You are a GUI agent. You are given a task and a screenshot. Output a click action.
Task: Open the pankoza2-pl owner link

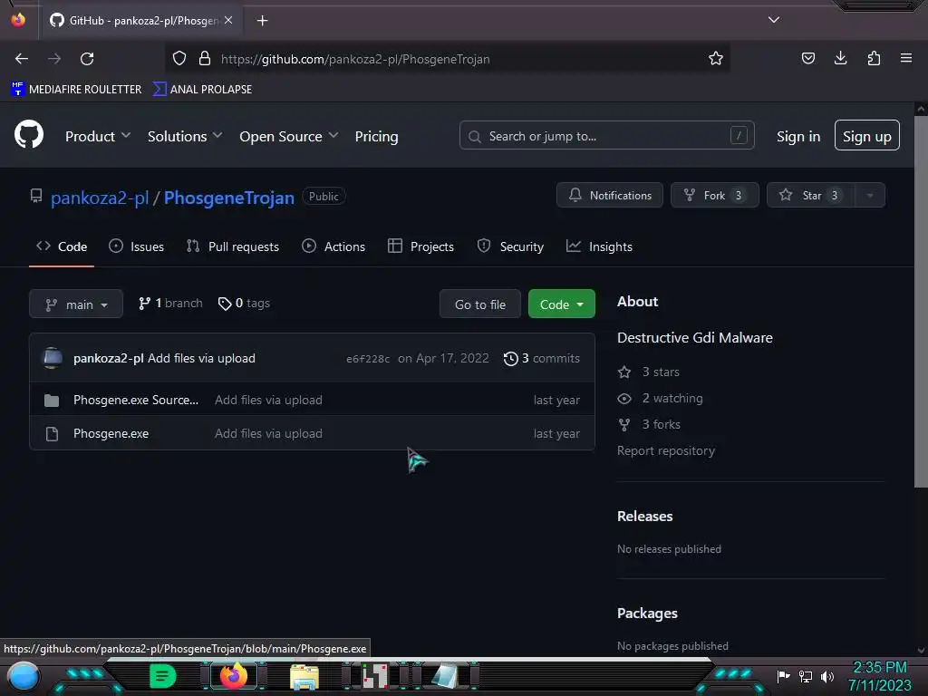[x=100, y=198]
